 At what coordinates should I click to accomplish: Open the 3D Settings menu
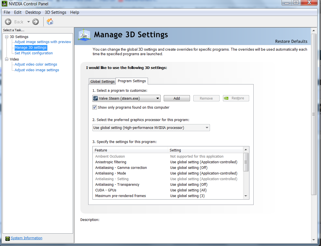56,12
